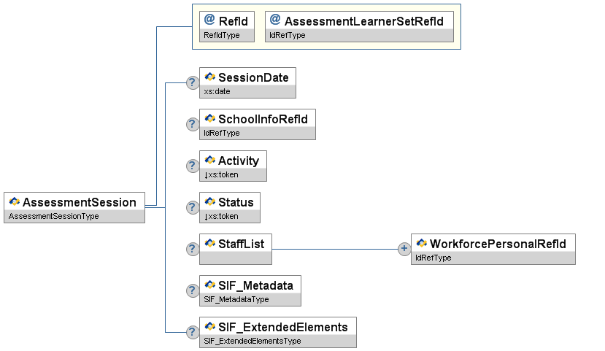Click the question mark icon beside StaffList
This screenshot has height=351, width=605.
point(193,249)
